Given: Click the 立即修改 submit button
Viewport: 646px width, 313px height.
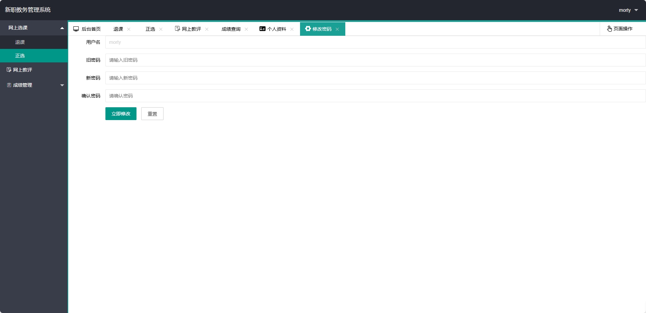Looking at the screenshot, I should point(120,114).
